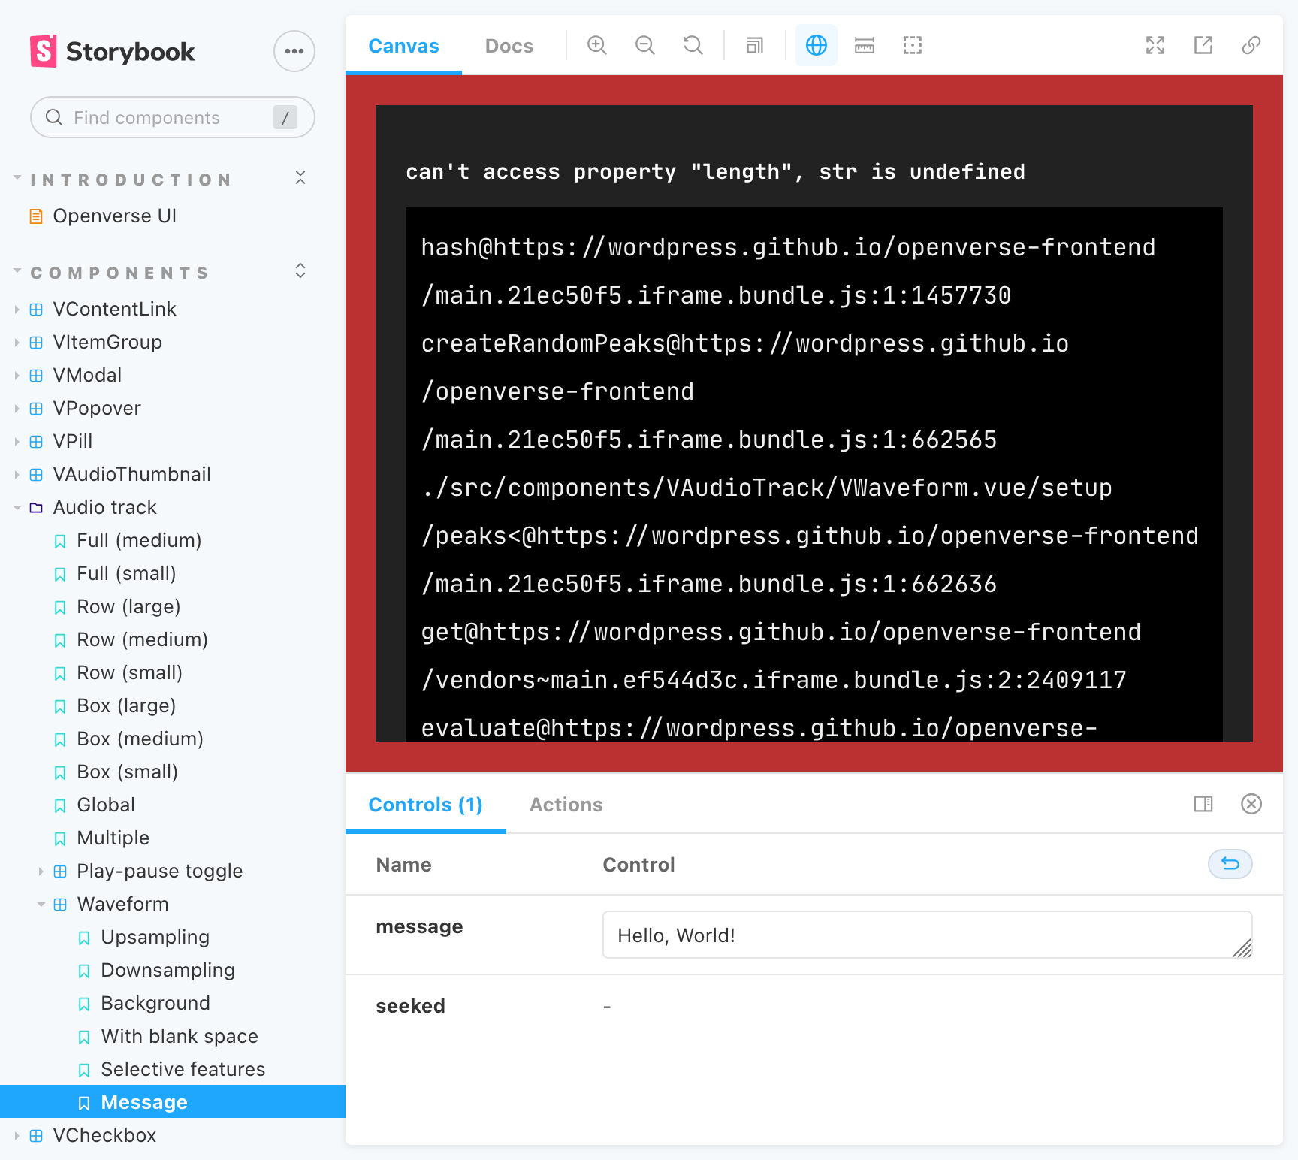Viewport: 1298px width, 1160px height.
Task: Click the slash shortcut key badge
Action: [x=285, y=117]
